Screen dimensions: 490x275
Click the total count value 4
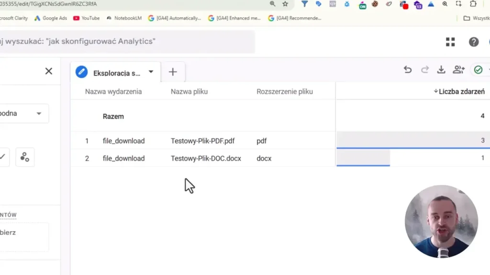click(x=482, y=116)
